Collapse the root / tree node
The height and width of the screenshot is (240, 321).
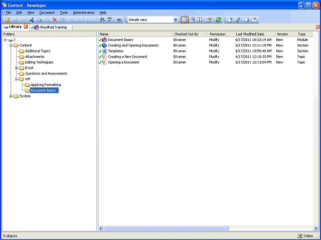pyautogui.click(x=5, y=40)
